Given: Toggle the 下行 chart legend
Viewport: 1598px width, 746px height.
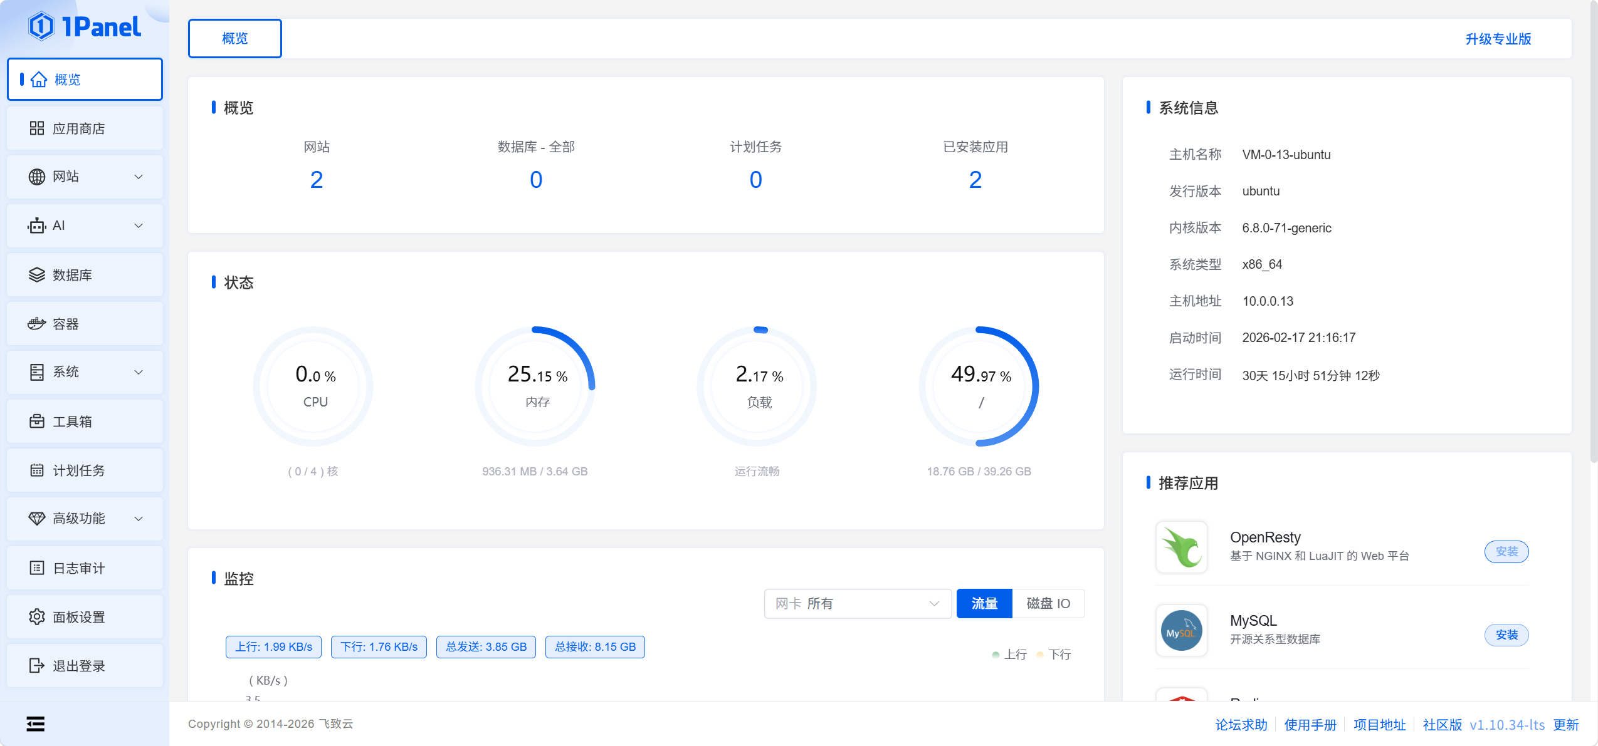Looking at the screenshot, I should click(x=1054, y=655).
